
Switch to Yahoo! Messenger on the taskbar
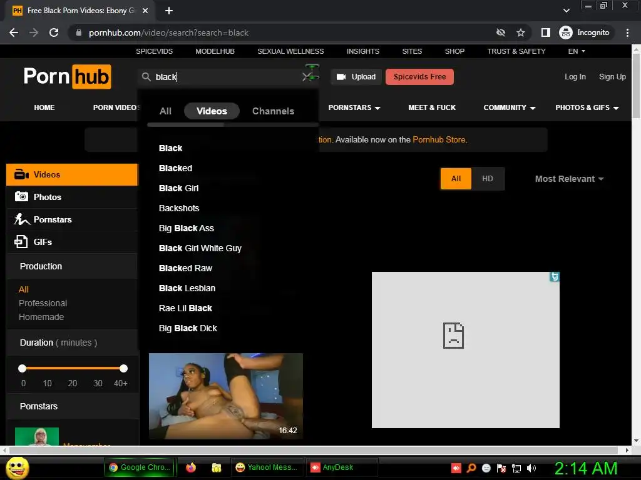(267, 467)
